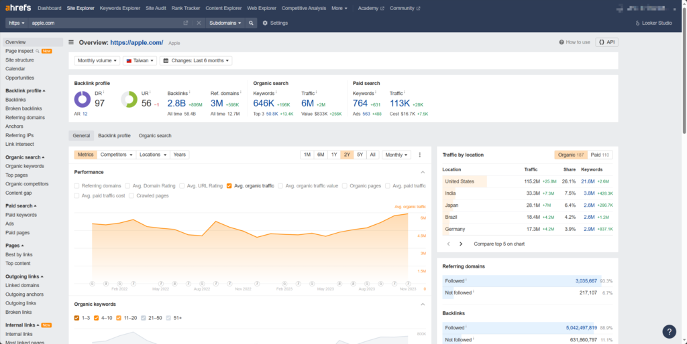Open apple.com in new tab icon
The height and width of the screenshot is (344, 687).
(x=185, y=23)
